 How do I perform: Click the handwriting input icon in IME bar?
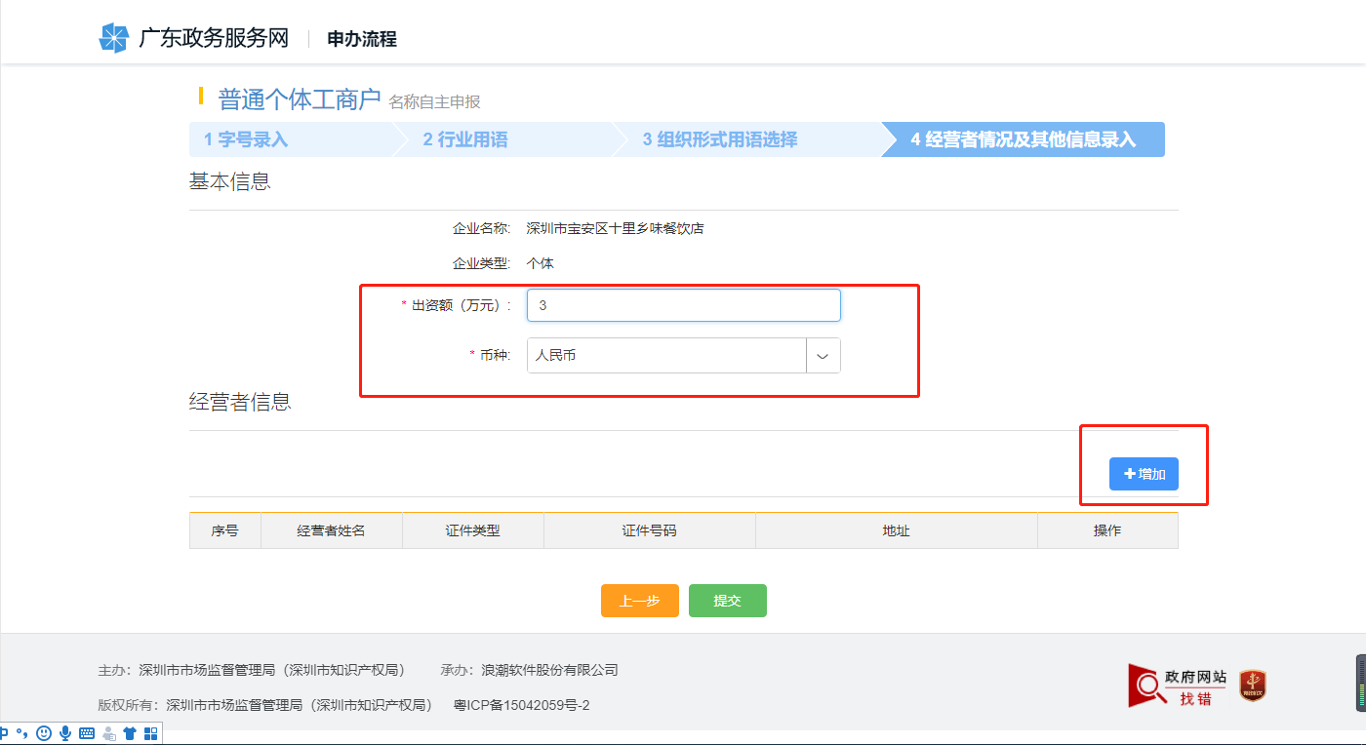108,732
